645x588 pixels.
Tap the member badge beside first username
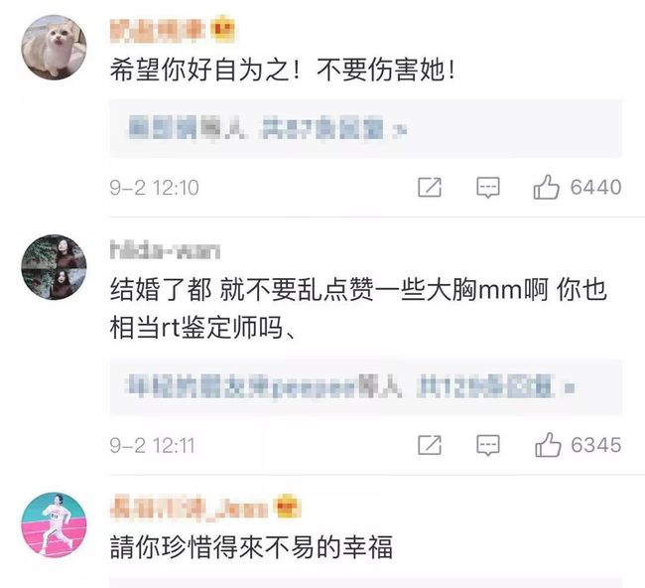(222, 29)
